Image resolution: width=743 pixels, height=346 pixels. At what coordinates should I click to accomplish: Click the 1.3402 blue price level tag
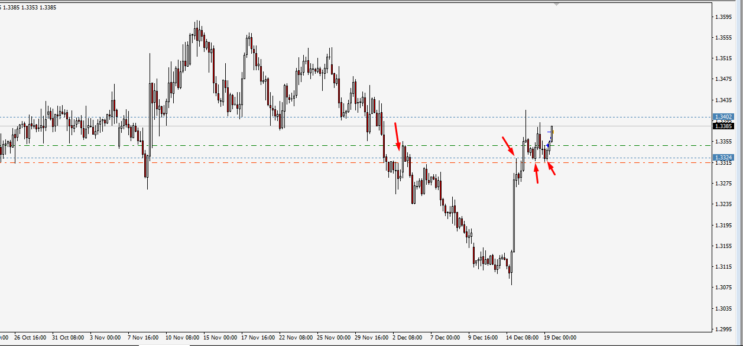724,117
